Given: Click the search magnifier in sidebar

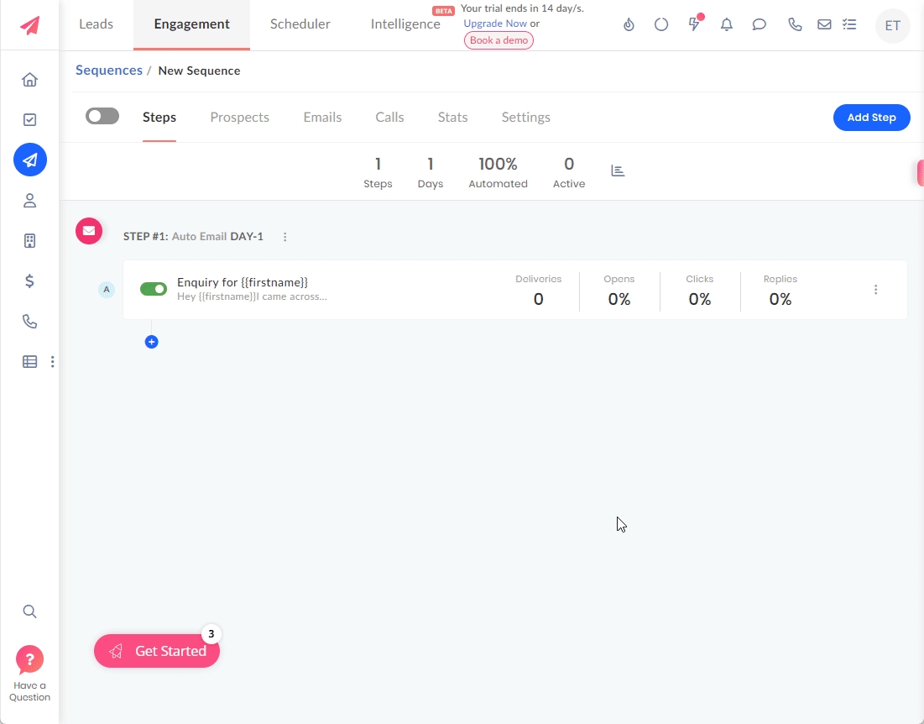Looking at the screenshot, I should click(29, 611).
